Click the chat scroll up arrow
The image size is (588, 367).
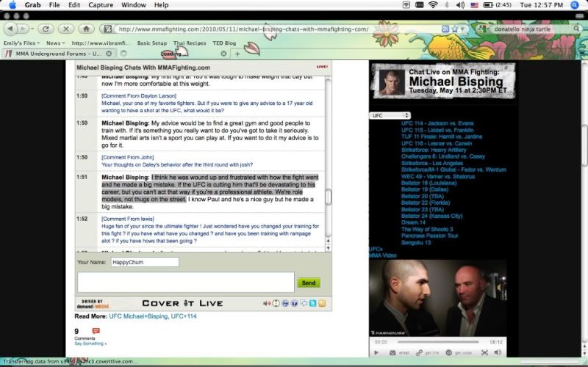(328, 241)
